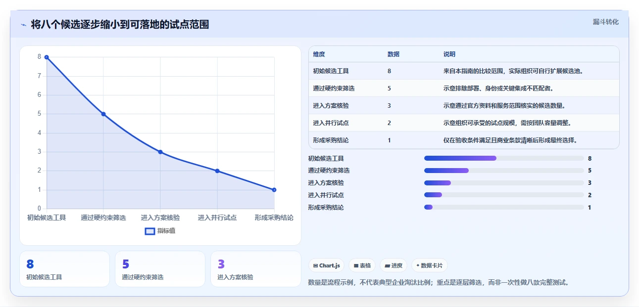Click the 进入方案核验 progress bar
This screenshot has width=639, height=307.
504,183
